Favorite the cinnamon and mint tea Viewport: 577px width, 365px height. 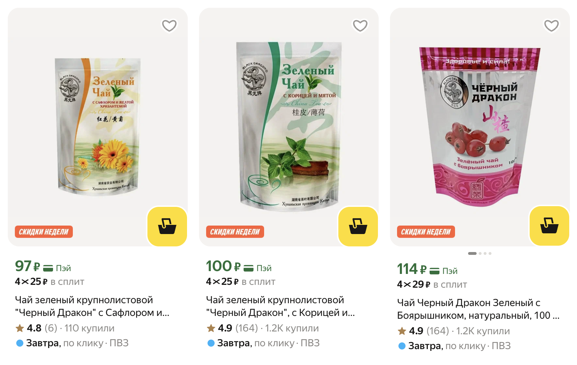[x=360, y=26]
